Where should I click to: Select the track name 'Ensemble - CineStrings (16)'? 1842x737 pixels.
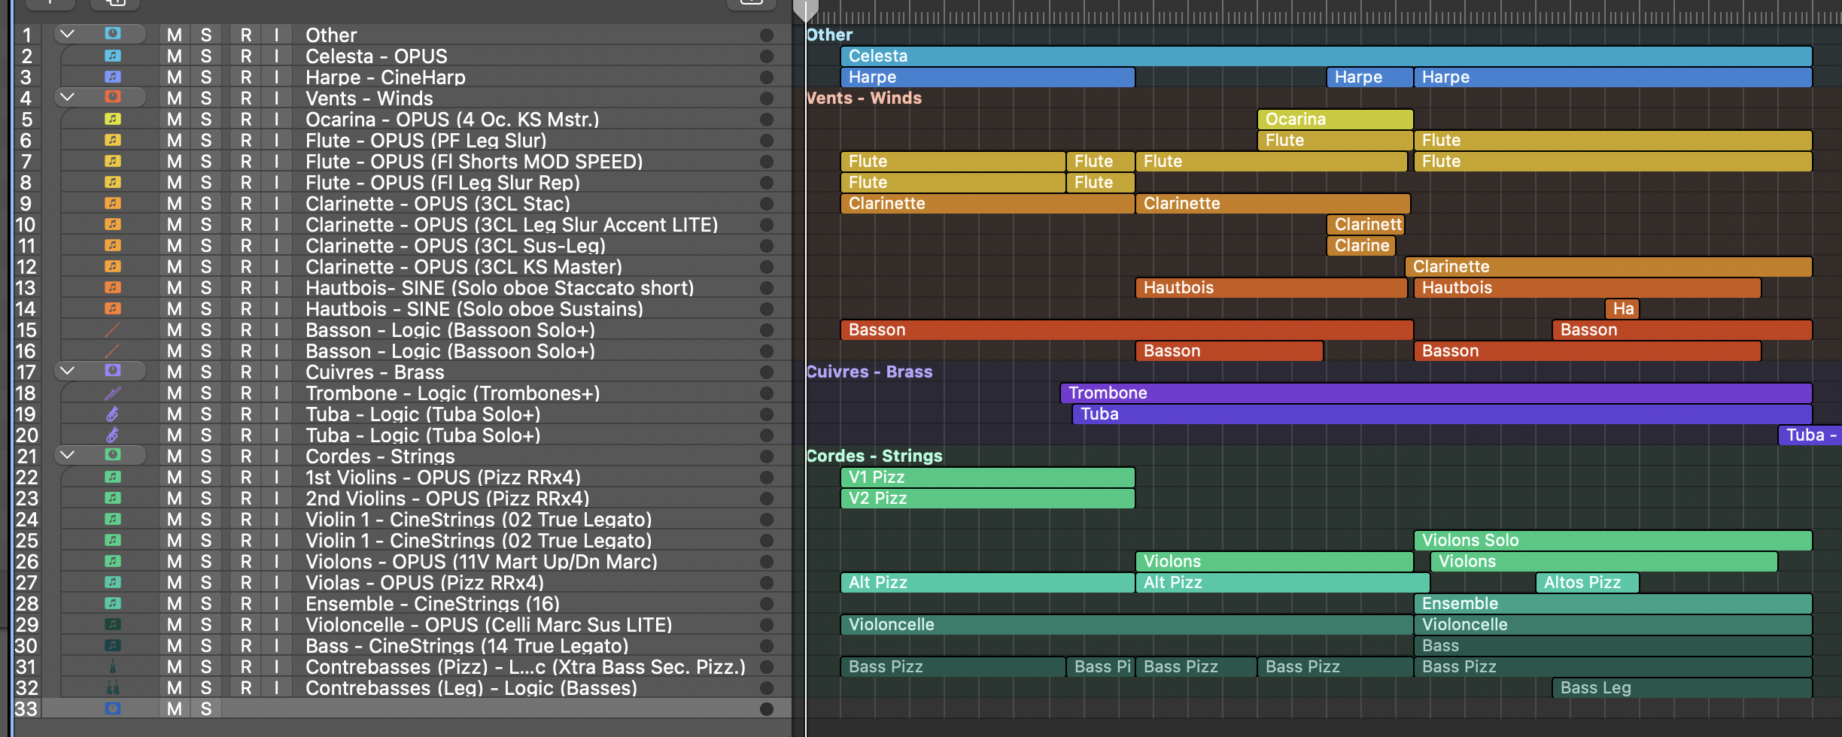(x=433, y=604)
